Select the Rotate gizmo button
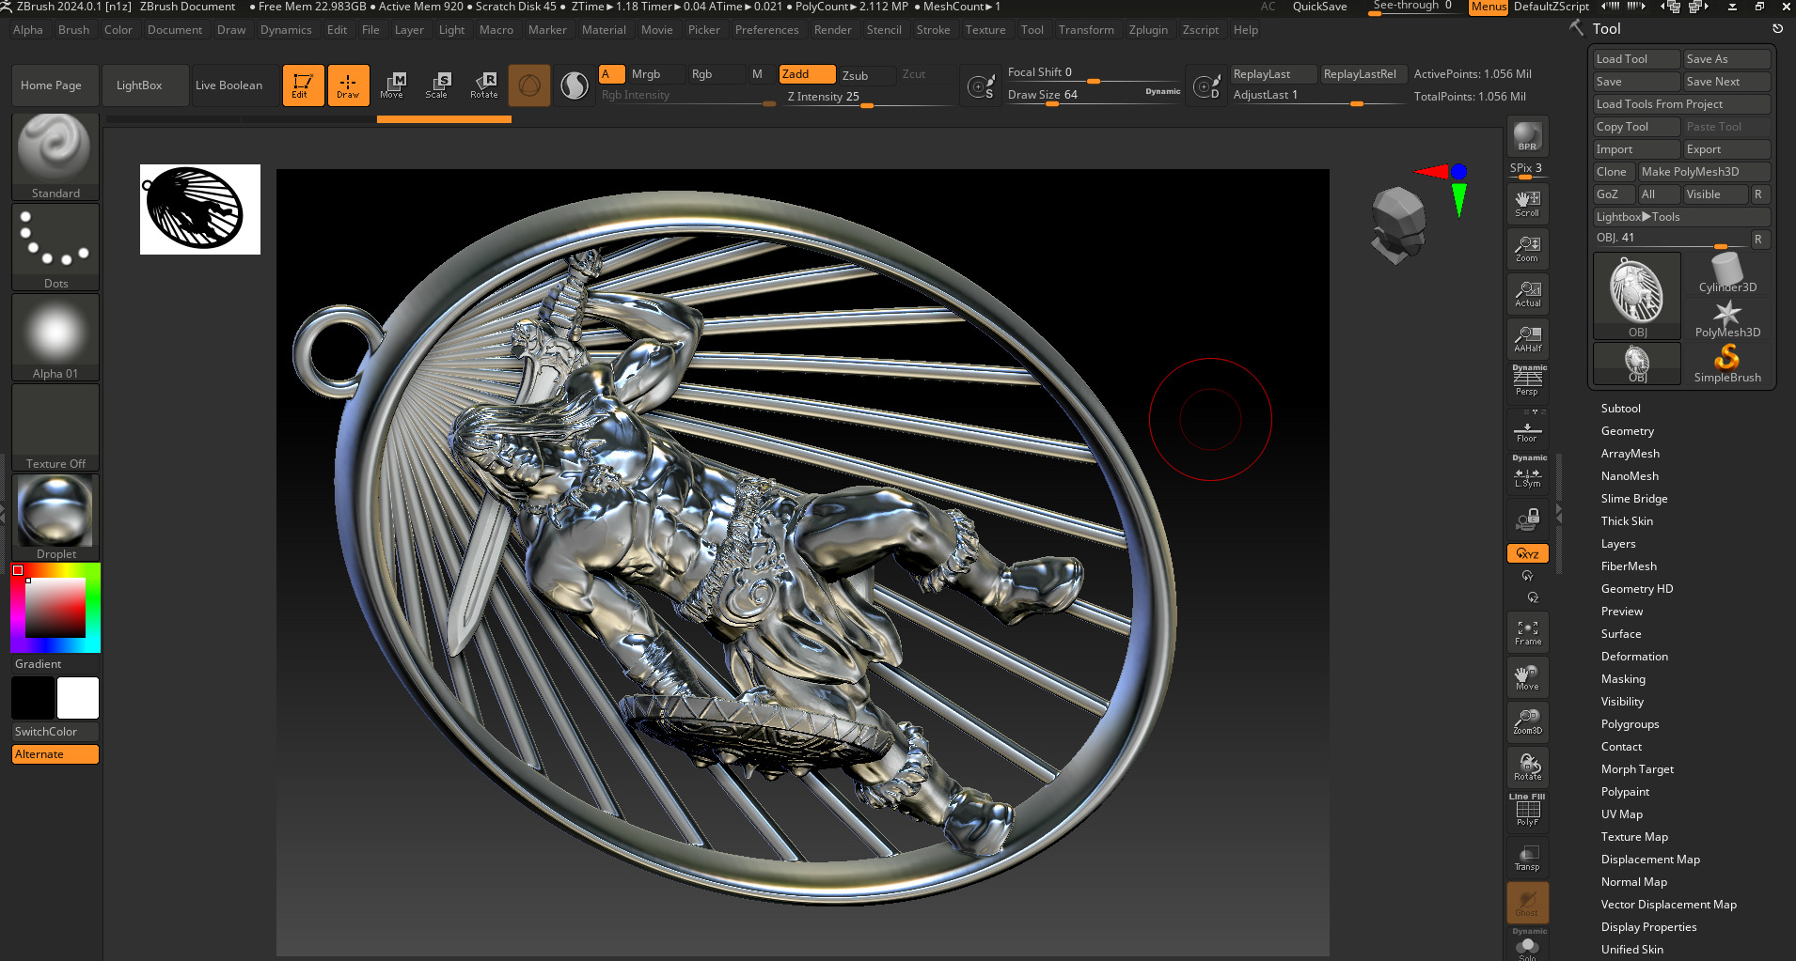The height and width of the screenshot is (961, 1796). pos(483,85)
